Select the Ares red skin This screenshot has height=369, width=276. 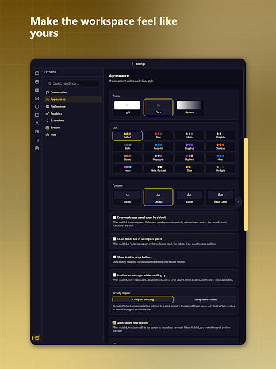(x=158, y=135)
